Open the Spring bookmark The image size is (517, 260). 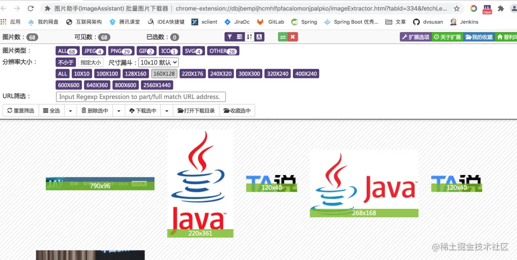coord(304,22)
